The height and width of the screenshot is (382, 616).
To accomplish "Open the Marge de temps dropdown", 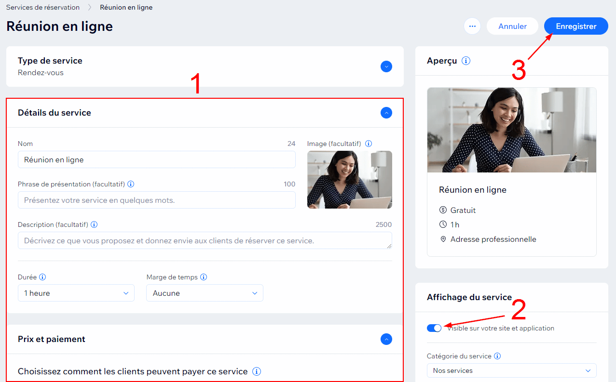I will [205, 293].
